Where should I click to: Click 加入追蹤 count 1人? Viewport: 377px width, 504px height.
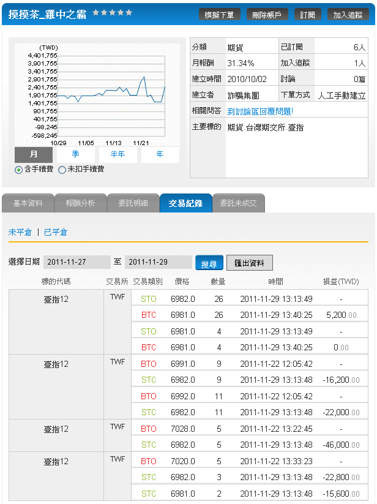pos(360,63)
